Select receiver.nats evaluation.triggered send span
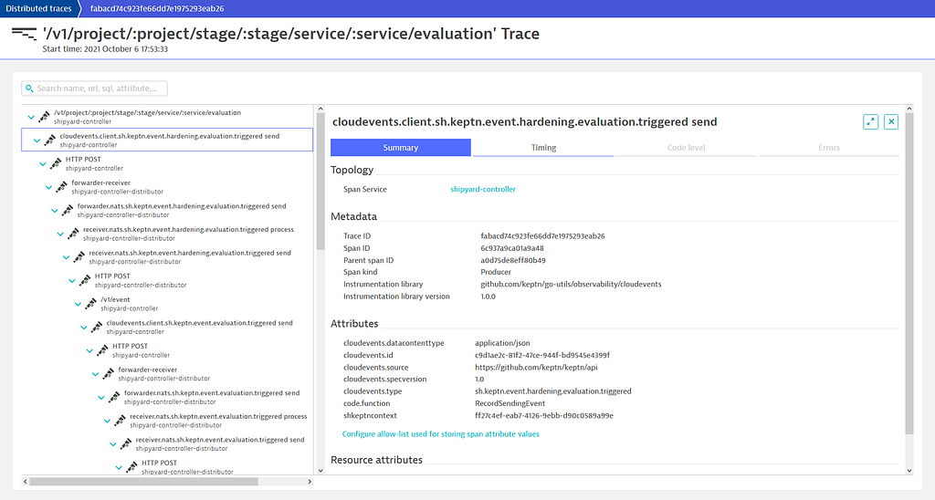This screenshot has width=935, height=500. [x=167, y=444]
